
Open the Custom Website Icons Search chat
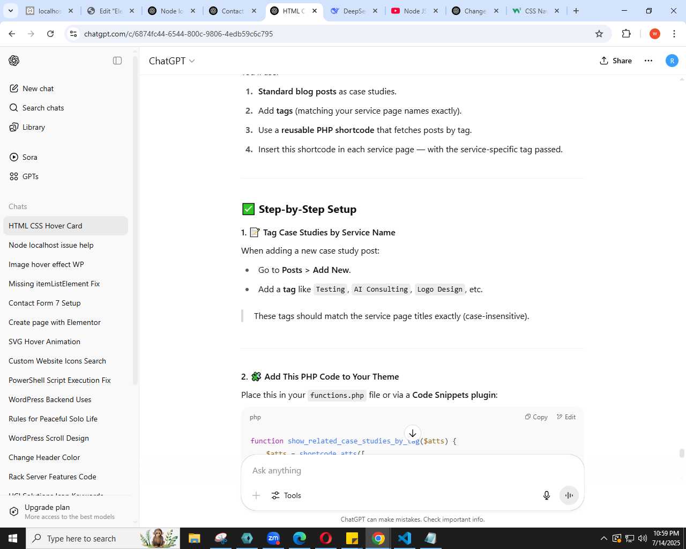(65, 361)
